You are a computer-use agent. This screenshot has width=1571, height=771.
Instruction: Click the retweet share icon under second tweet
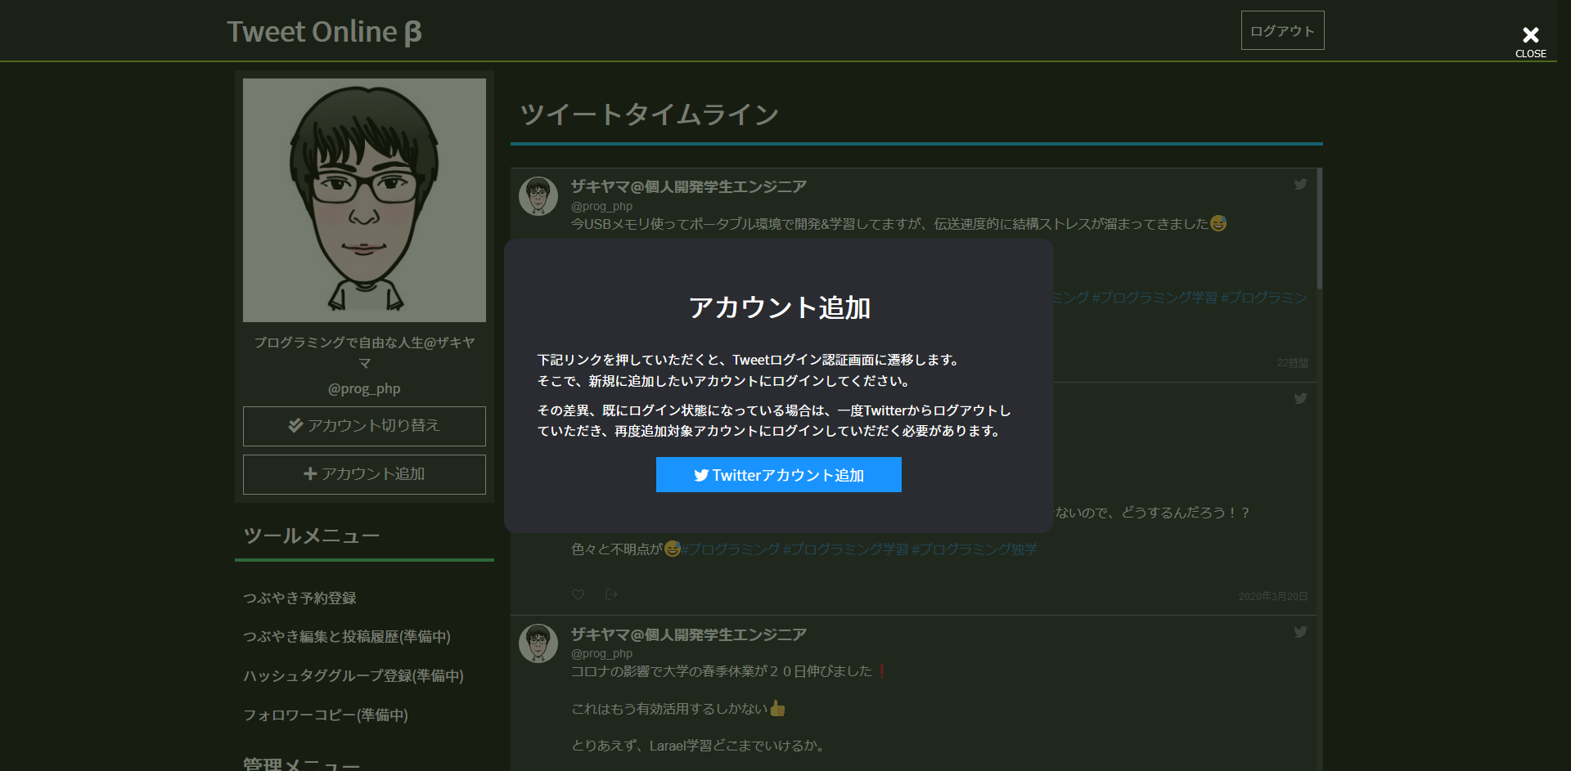tap(611, 594)
